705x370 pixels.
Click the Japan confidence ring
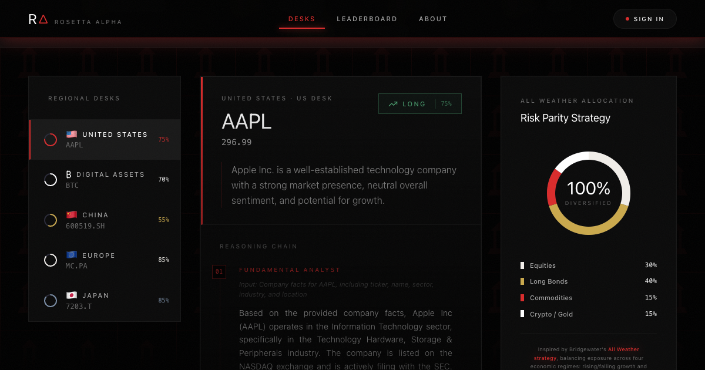click(x=51, y=301)
